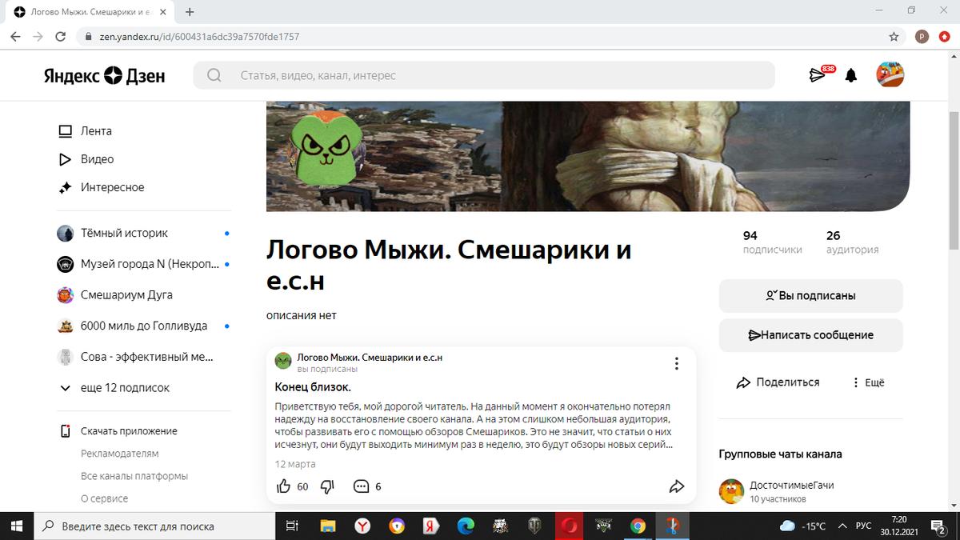Open Opera on taskbar

(x=570, y=526)
